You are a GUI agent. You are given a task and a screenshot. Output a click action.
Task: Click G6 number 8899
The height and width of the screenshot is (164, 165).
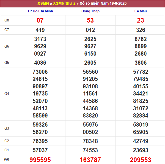pos(141,46)
